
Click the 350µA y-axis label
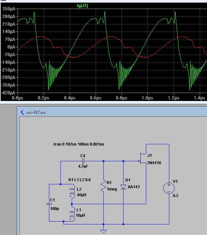[x=9, y=9]
